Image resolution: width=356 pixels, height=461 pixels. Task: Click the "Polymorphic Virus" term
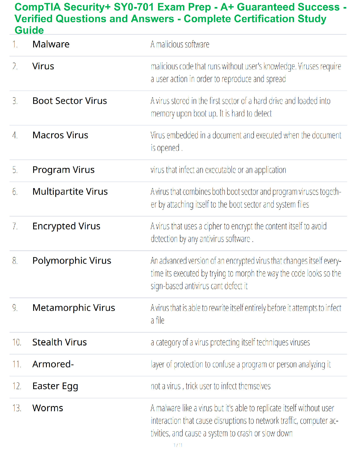tap(72, 261)
